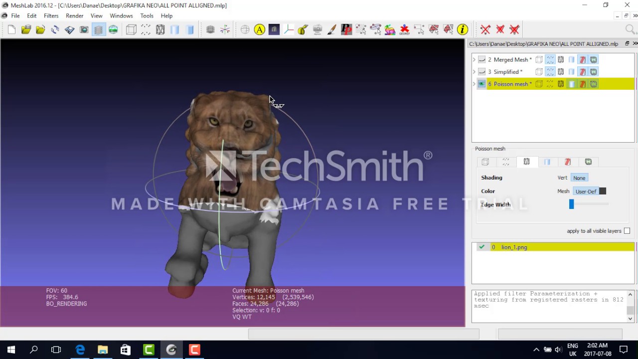Open the View menu
638x359 pixels.
point(96,16)
